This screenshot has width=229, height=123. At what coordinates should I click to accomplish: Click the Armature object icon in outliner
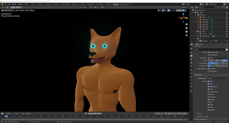coord(200,41)
